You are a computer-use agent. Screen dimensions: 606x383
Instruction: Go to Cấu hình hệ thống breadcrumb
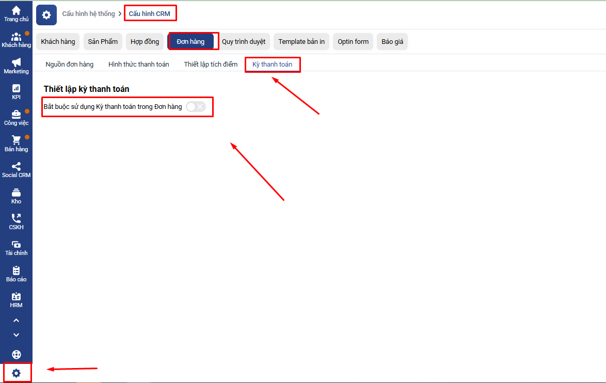(x=88, y=14)
